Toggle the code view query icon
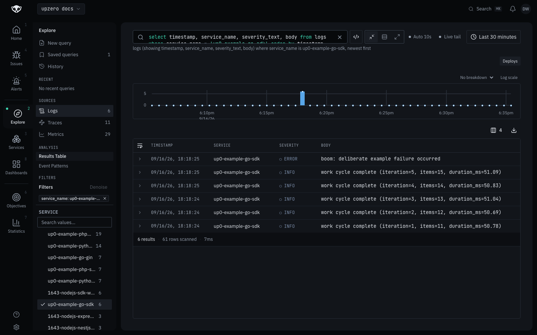The width and height of the screenshot is (537, 335). tap(356, 37)
